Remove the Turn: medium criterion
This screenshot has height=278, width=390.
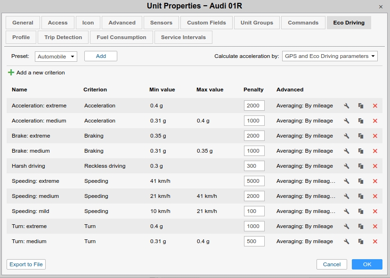coord(375,241)
